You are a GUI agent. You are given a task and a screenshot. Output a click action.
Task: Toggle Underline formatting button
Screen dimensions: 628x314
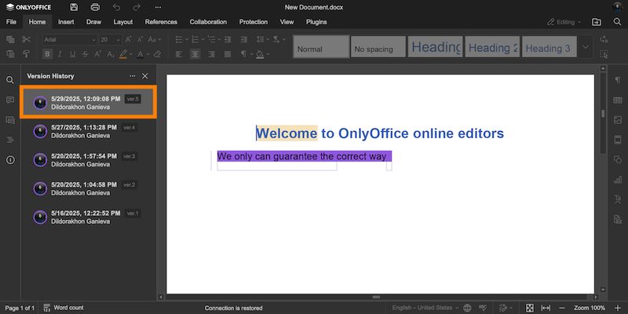tap(73, 54)
